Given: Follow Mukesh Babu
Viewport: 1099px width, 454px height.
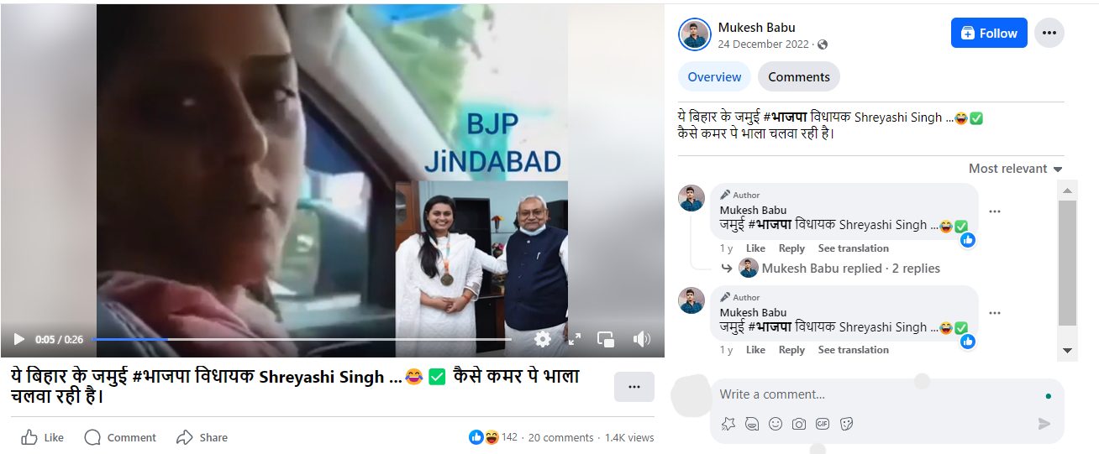Looking at the screenshot, I should [x=989, y=33].
